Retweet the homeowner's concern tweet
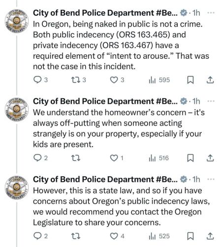The width and height of the screenshot is (220, 247). (x=76, y=158)
